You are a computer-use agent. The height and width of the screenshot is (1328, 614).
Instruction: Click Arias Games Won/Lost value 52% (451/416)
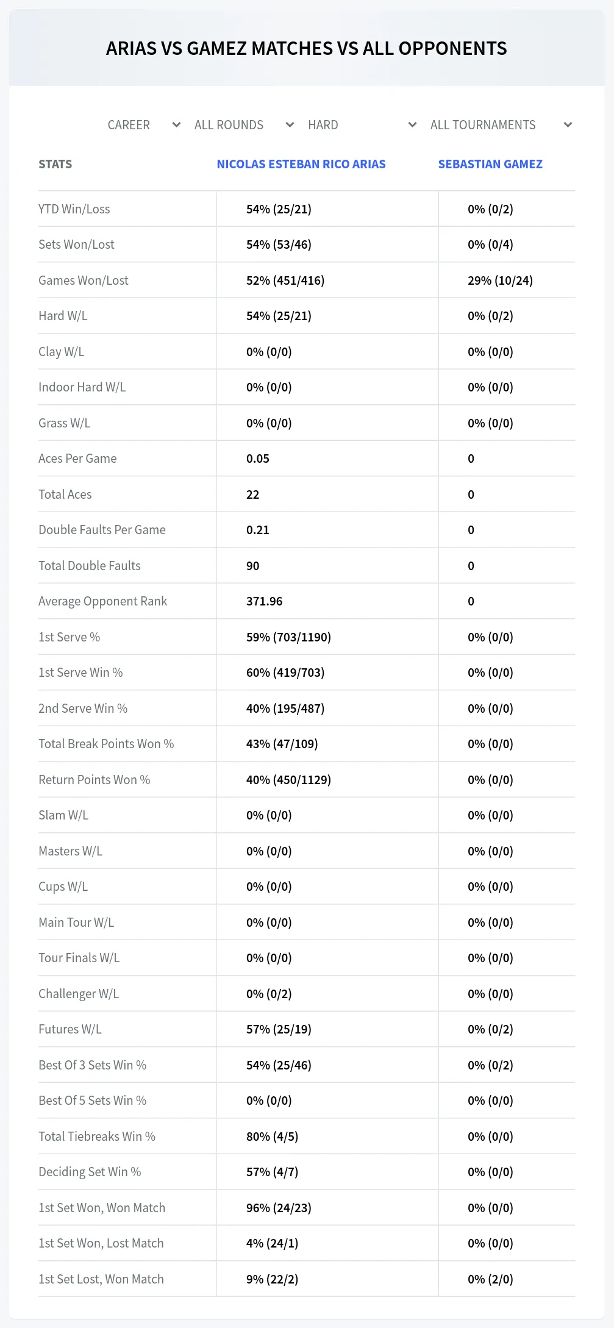pos(285,280)
